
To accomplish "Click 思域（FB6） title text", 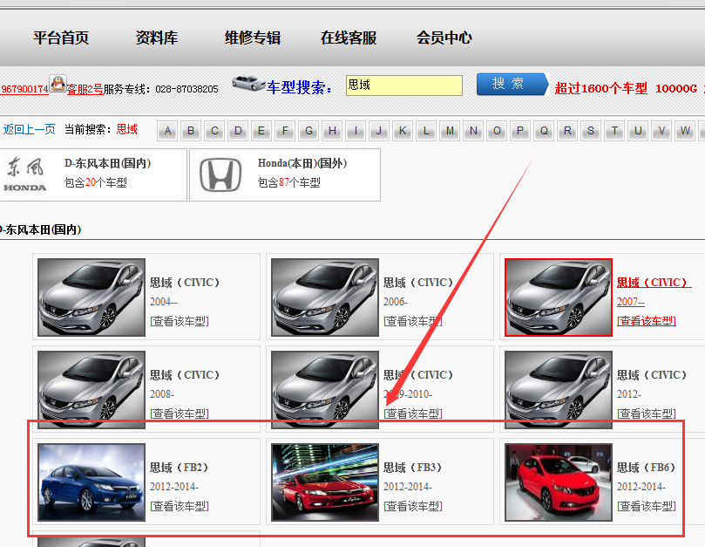I will click(646, 468).
